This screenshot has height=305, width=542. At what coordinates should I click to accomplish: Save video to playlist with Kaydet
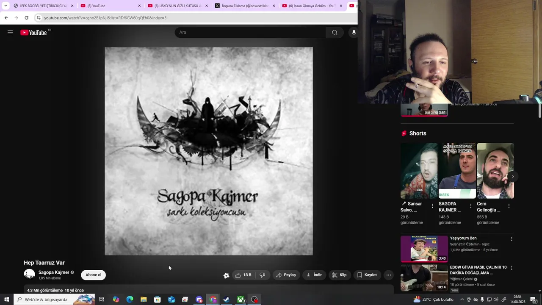[x=367, y=275]
